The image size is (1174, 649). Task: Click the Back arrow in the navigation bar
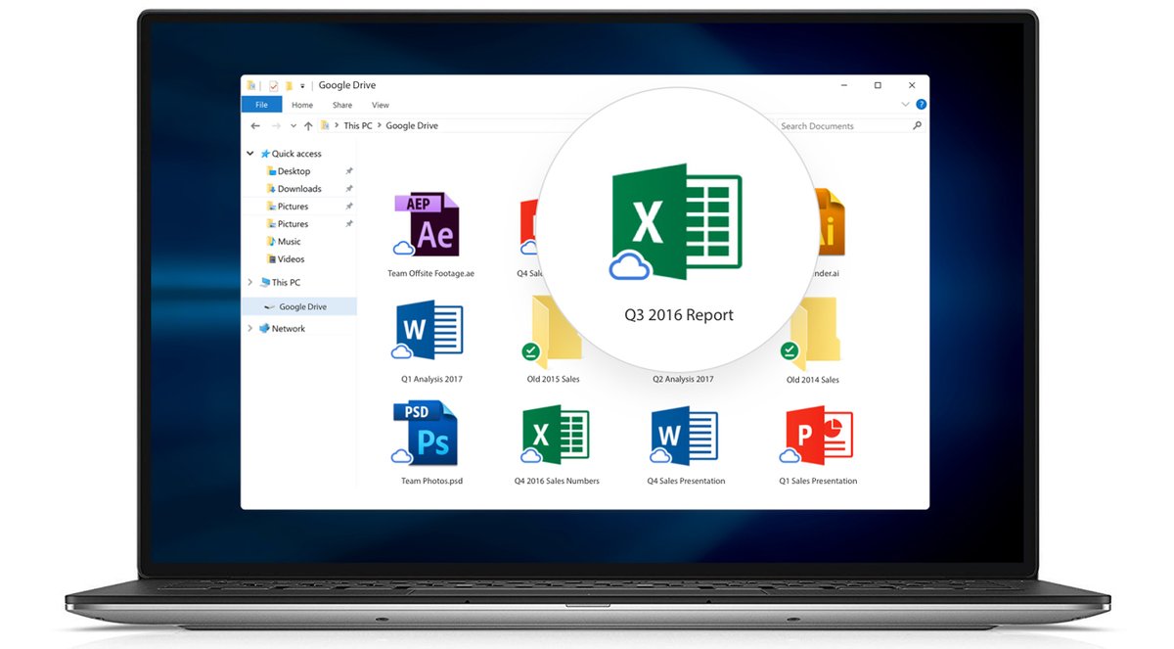point(255,125)
